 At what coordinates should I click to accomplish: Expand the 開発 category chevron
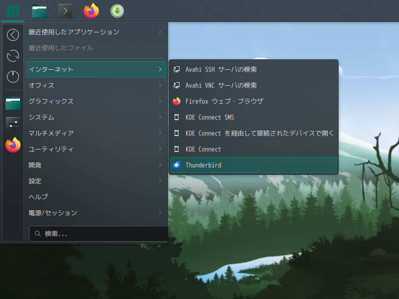pos(160,165)
